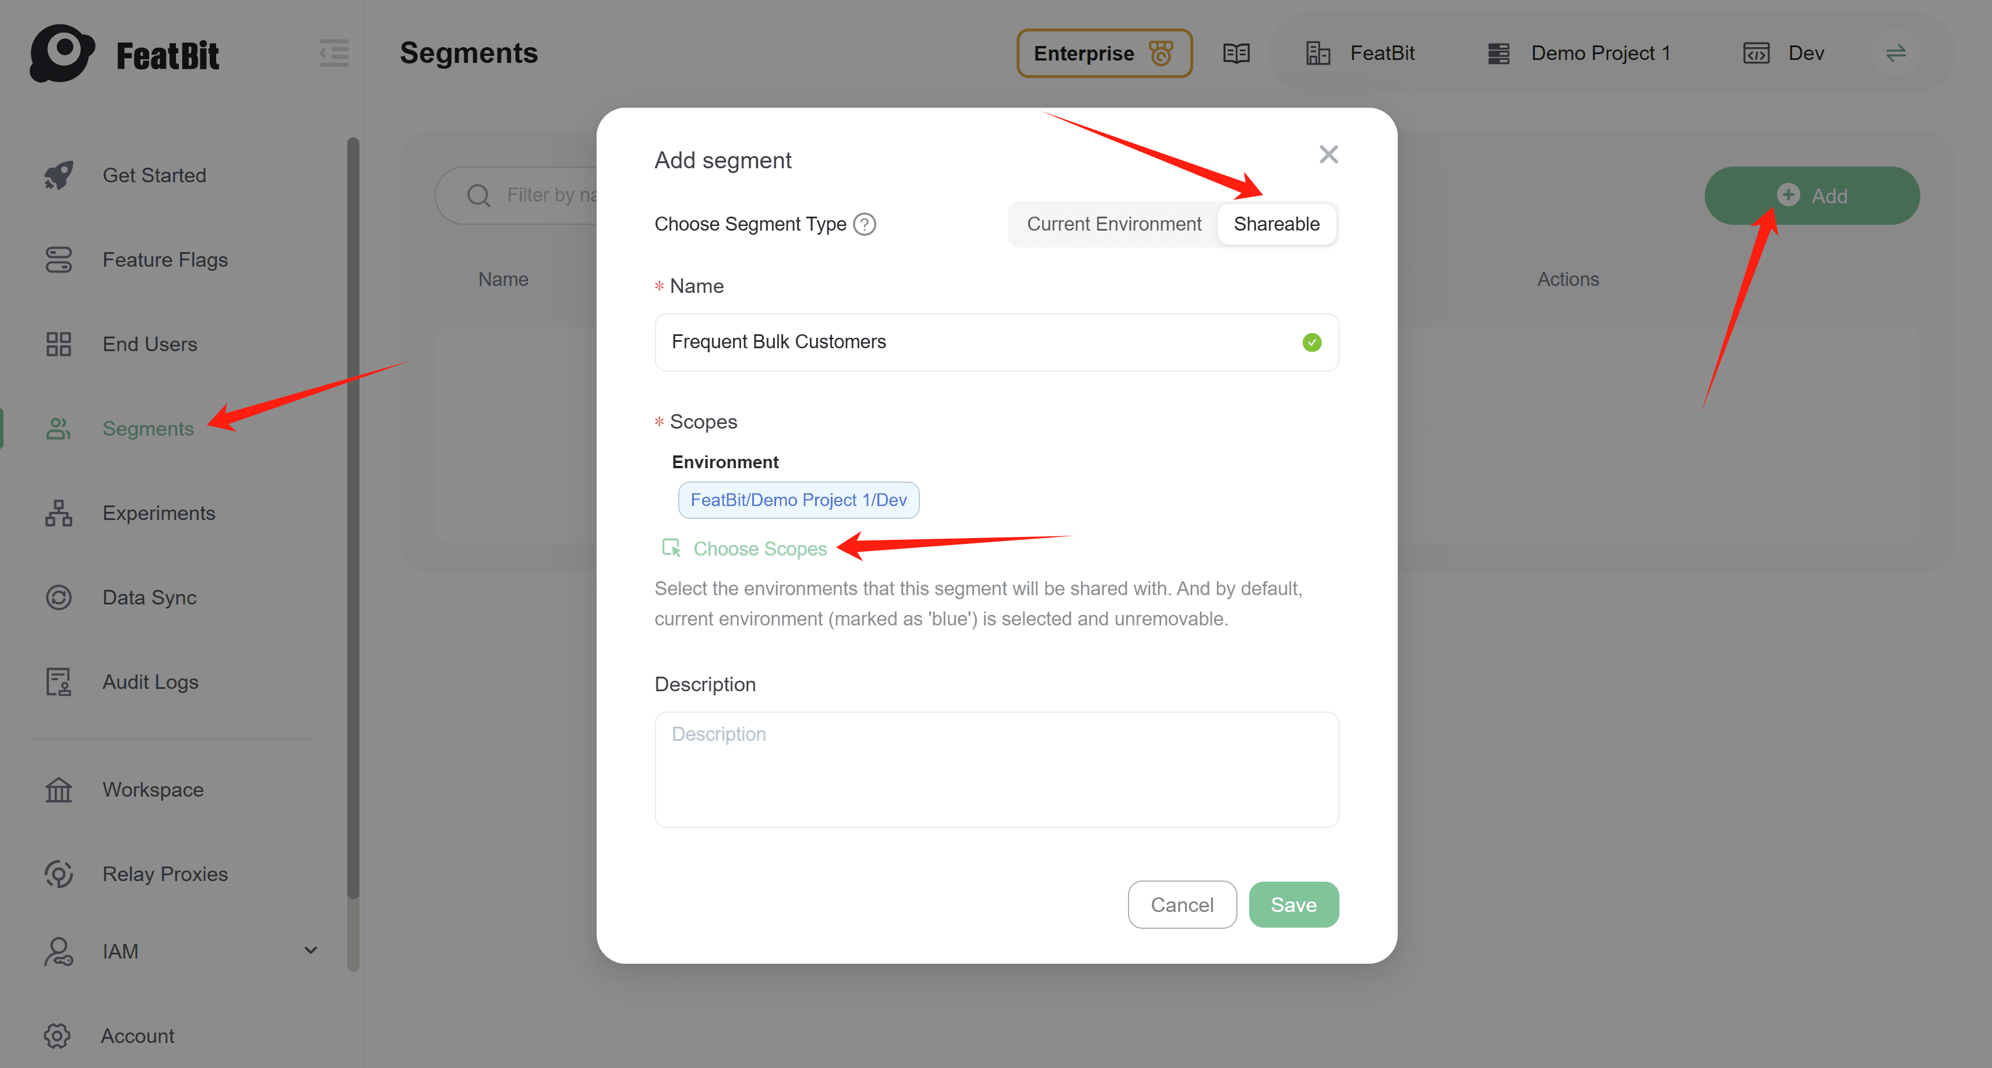Screen dimensions: 1992x1068
Task: Save the new segment
Action: click(1293, 904)
